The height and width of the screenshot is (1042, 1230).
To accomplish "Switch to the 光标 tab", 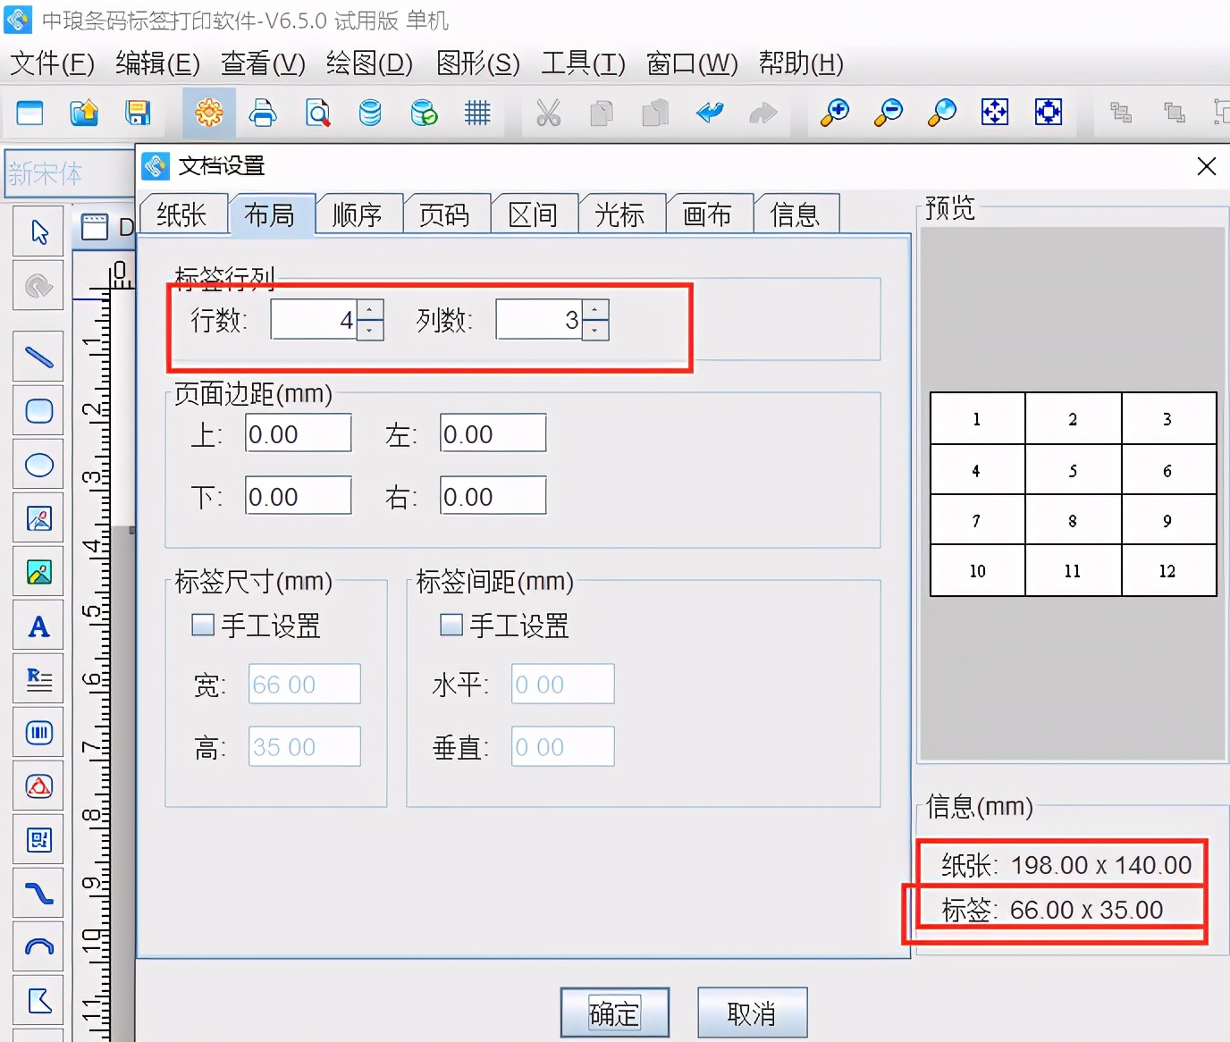I will coord(621,213).
